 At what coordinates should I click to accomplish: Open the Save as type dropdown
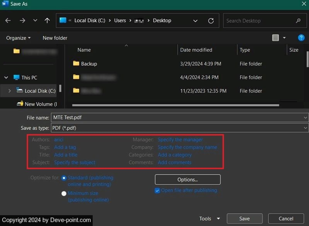(305, 128)
